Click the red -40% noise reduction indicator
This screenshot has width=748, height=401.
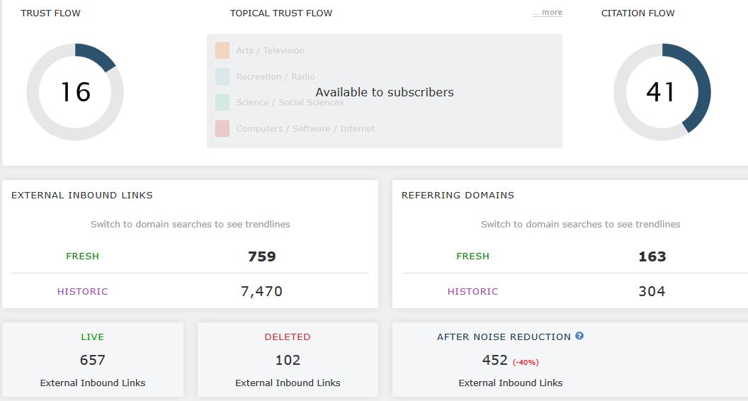click(526, 362)
